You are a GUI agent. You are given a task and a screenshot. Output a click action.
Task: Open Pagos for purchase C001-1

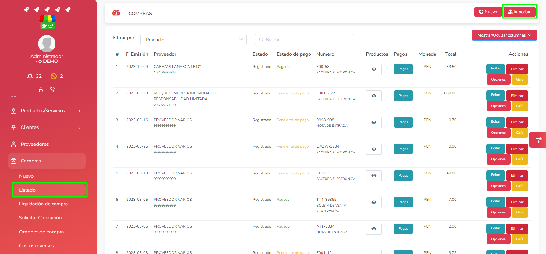point(403,176)
